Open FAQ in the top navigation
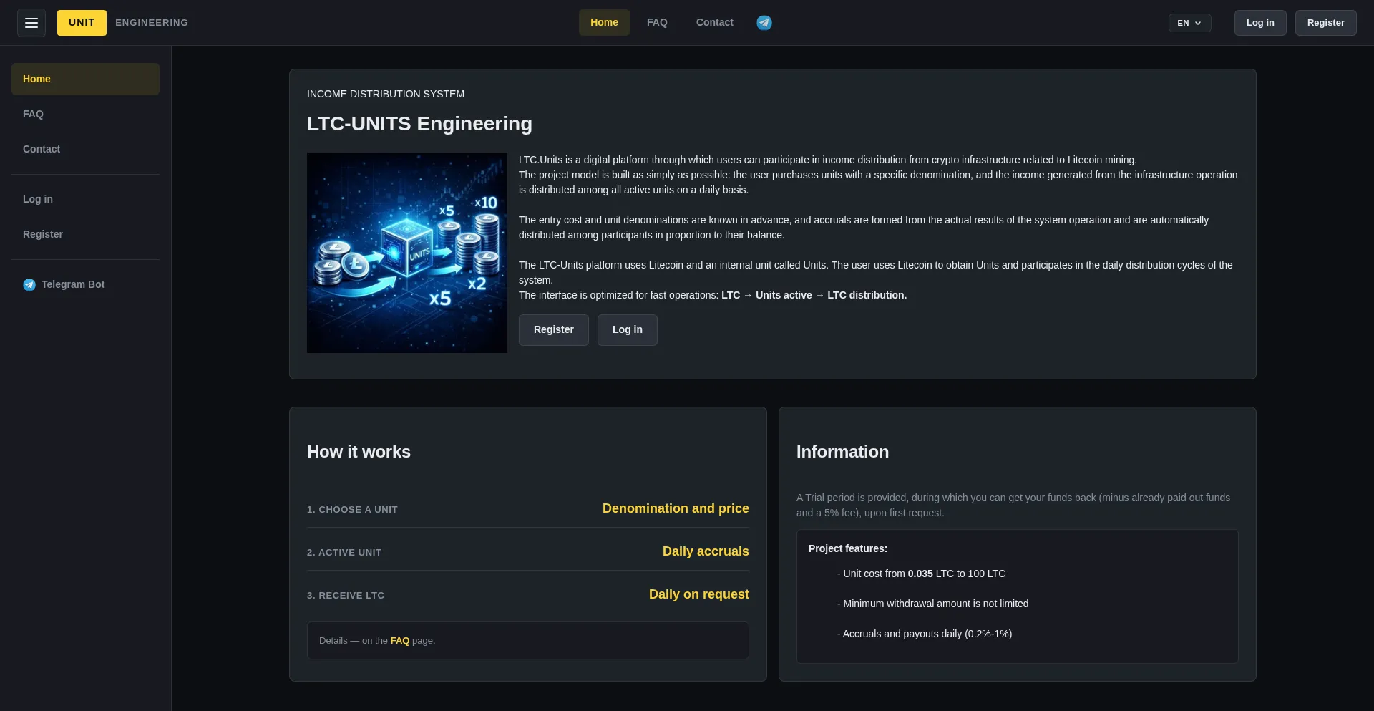 click(x=657, y=23)
